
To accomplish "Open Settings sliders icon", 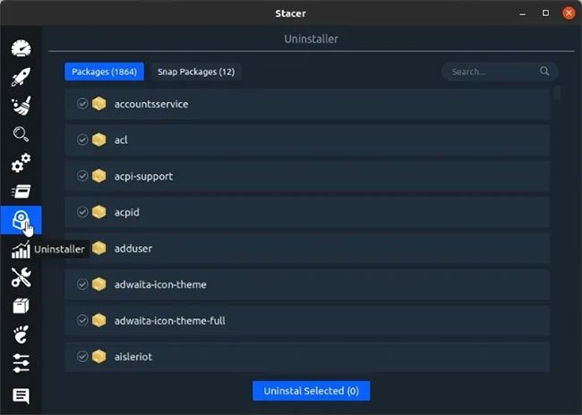I will point(21,363).
